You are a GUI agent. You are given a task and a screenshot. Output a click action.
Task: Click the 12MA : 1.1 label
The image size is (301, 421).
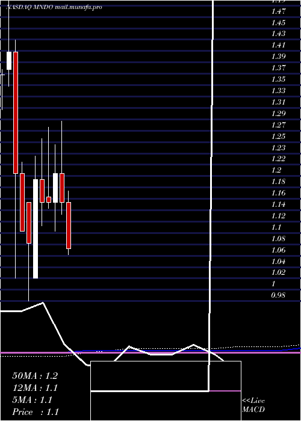[x=35, y=388]
